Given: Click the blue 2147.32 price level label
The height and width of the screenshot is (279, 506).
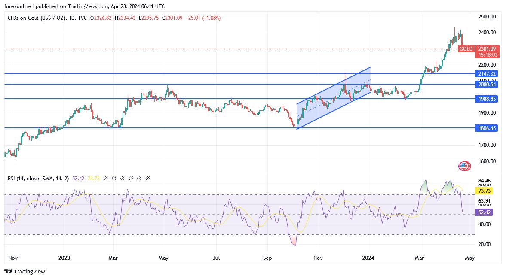Looking at the screenshot, I should pos(486,73).
